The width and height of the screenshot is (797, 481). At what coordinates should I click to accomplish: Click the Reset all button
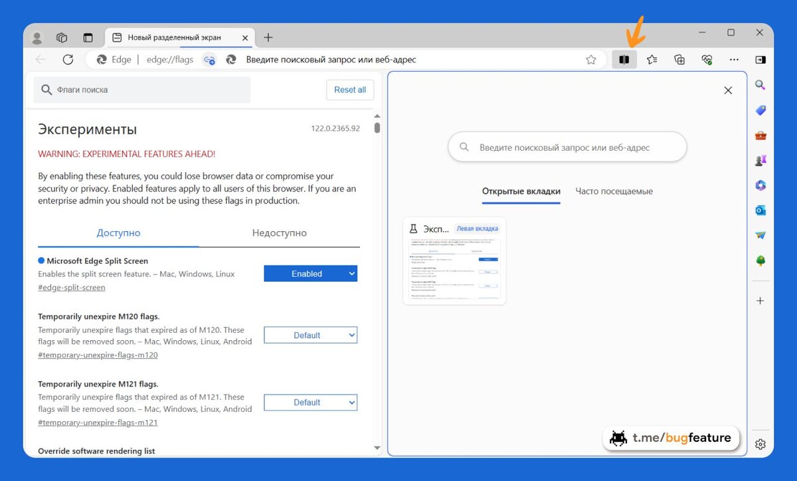(x=350, y=90)
